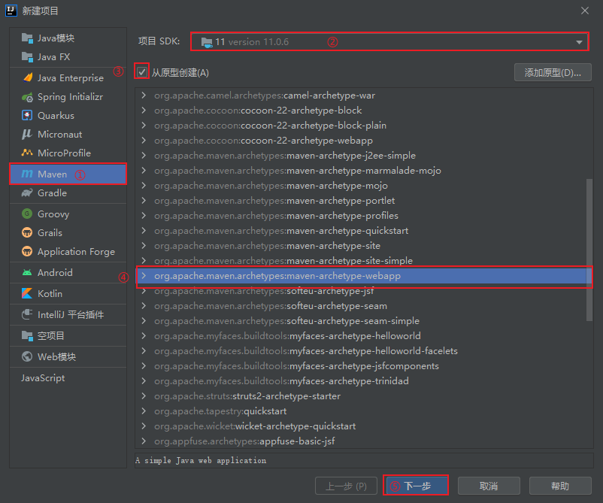Select Java Enterprise project type
Screen dimensions: 603x503
click(68, 77)
